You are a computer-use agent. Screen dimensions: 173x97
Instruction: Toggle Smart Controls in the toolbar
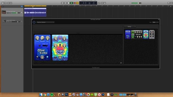[x=8, y=3]
